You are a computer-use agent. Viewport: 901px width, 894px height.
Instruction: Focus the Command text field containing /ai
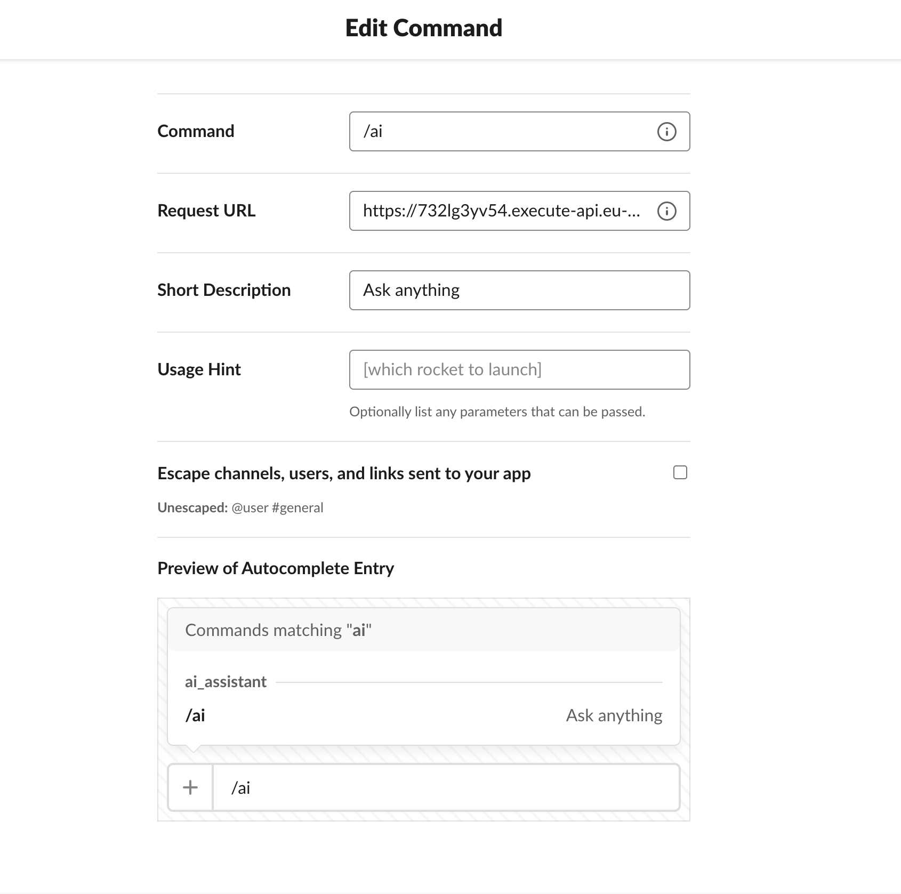click(501, 132)
